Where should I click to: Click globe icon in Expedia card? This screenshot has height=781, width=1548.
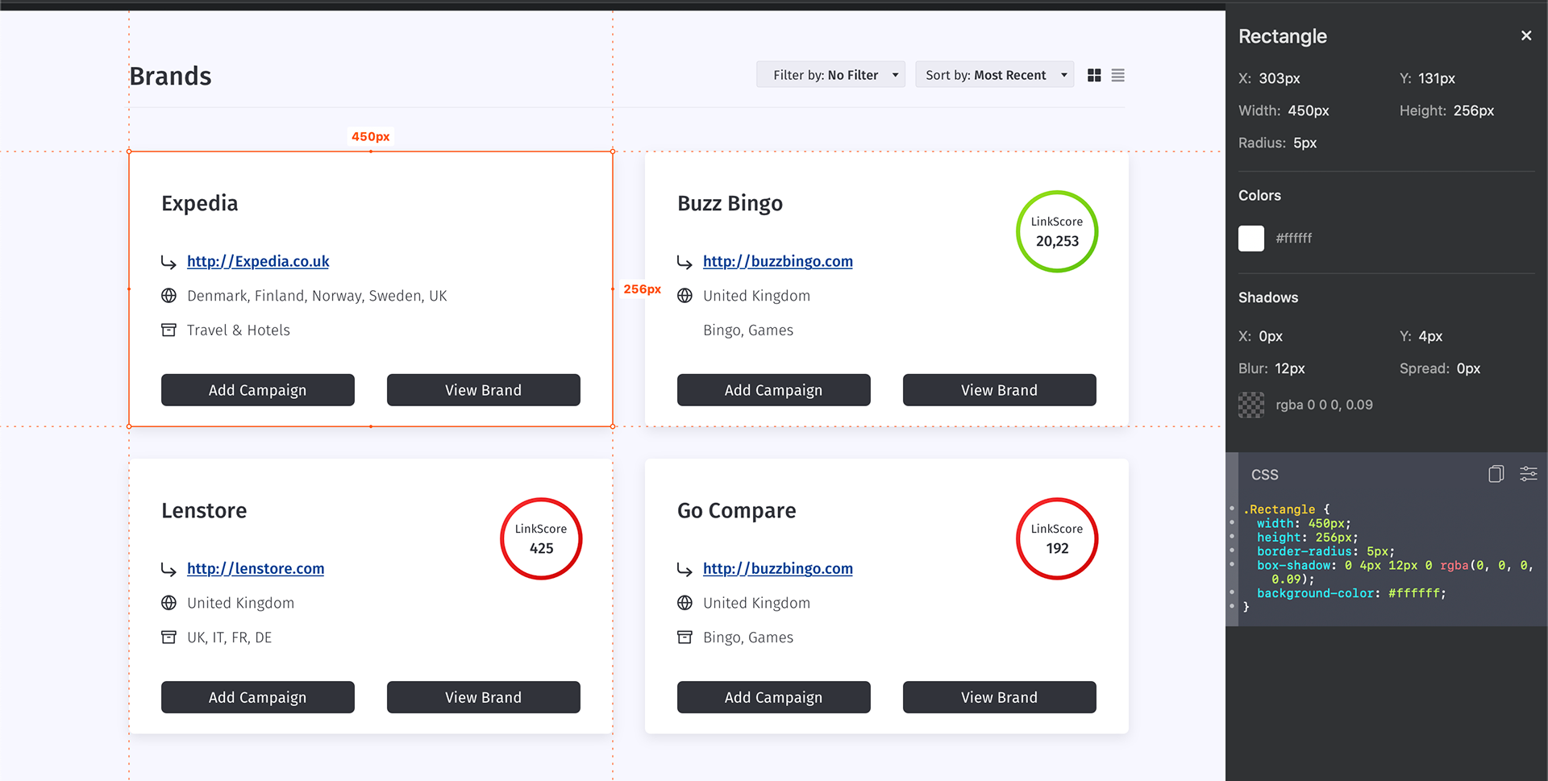tap(169, 296)
